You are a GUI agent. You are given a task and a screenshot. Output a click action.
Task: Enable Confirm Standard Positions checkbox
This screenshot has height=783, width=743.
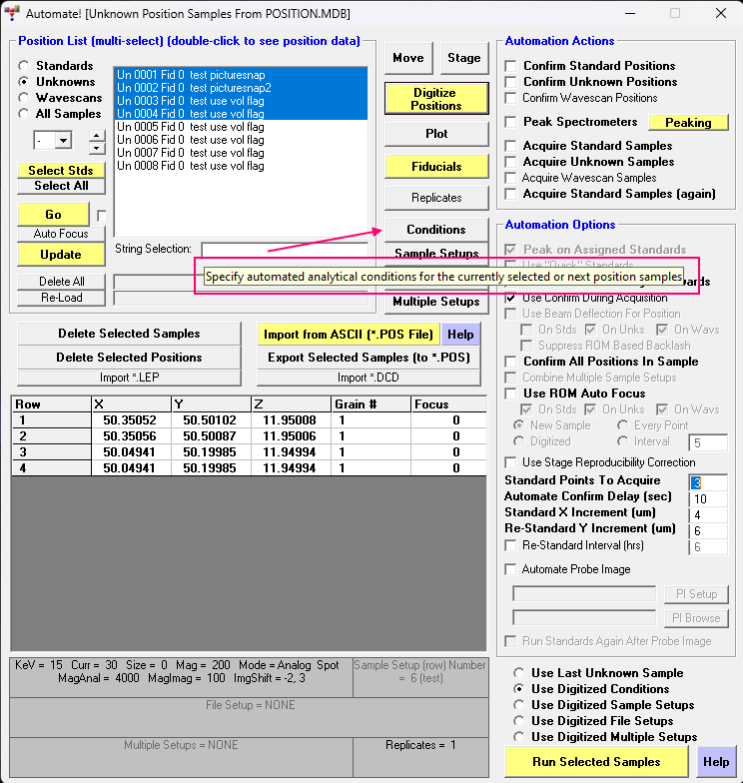(x=511, y=66)
